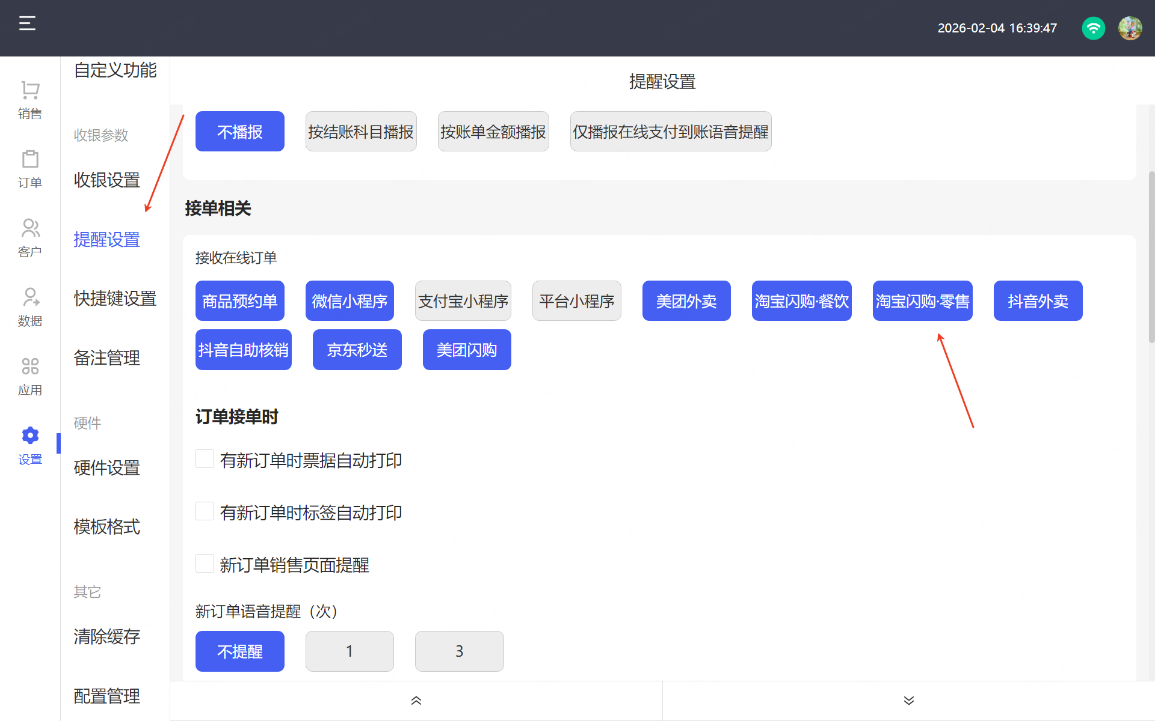The image size is (1155, 721).
Task: Open the 订单 clipboard icon
Action: point(30,160)
